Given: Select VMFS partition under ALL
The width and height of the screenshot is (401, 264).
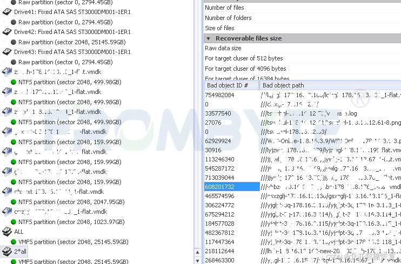Looking at the screenshot, I should pyautogui.click(x=73, y=242).
